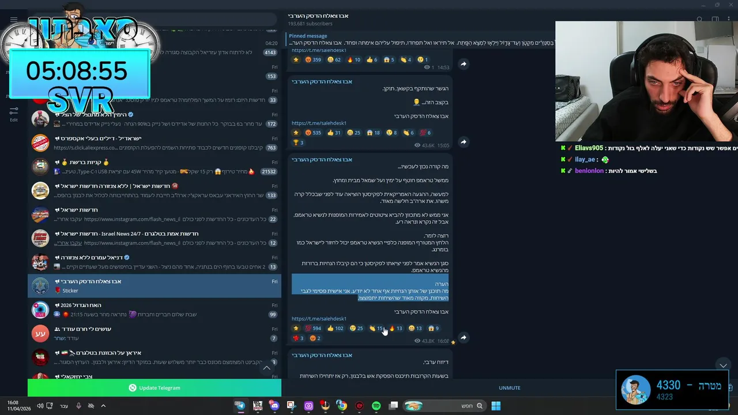
Task: Open Spotify from the taskbar
Action: click(x=376, y=406)
